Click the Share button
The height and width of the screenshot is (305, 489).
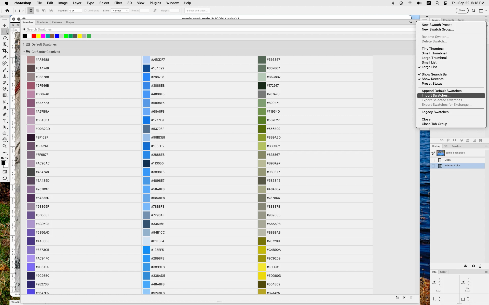(x=462, y=11)
